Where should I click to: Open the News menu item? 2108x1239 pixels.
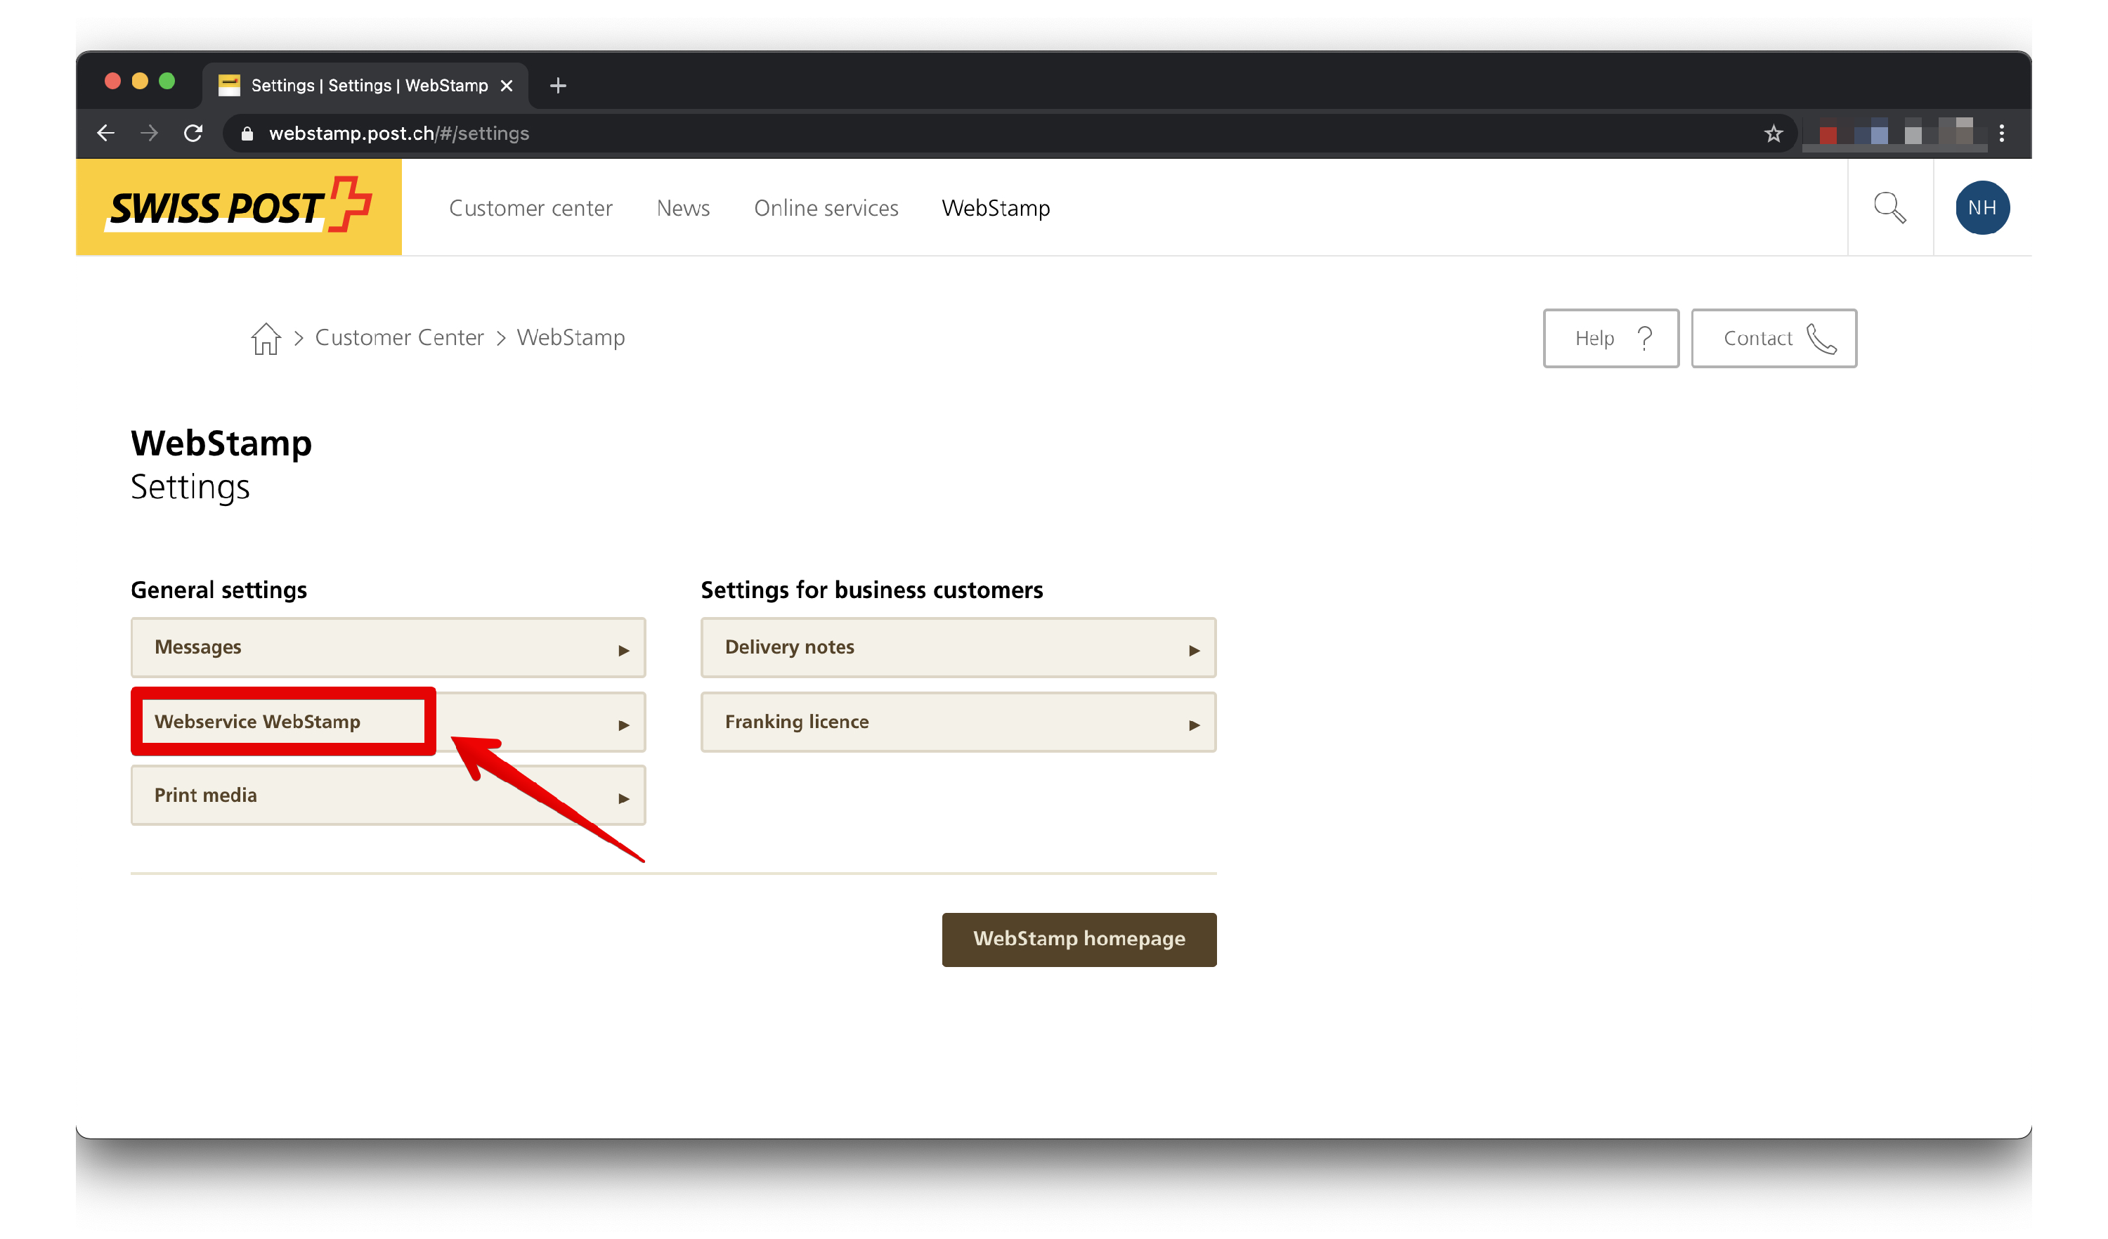pos(682,207)
